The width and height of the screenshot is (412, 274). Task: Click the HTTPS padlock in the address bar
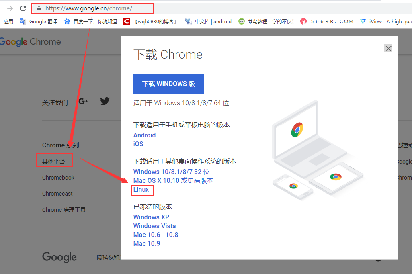click(38, 8)
